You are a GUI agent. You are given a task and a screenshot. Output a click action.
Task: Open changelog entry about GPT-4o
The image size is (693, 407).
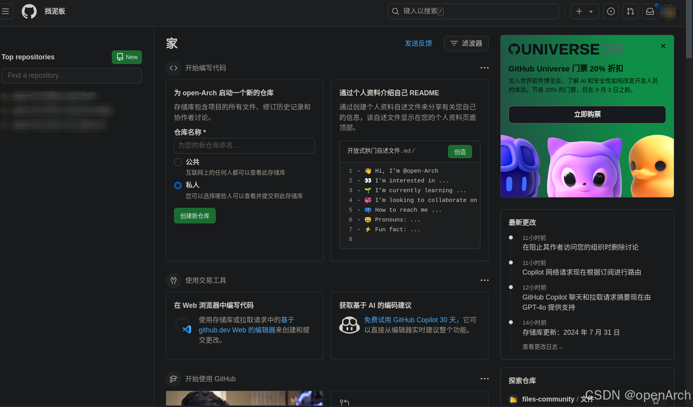point(586,302)
